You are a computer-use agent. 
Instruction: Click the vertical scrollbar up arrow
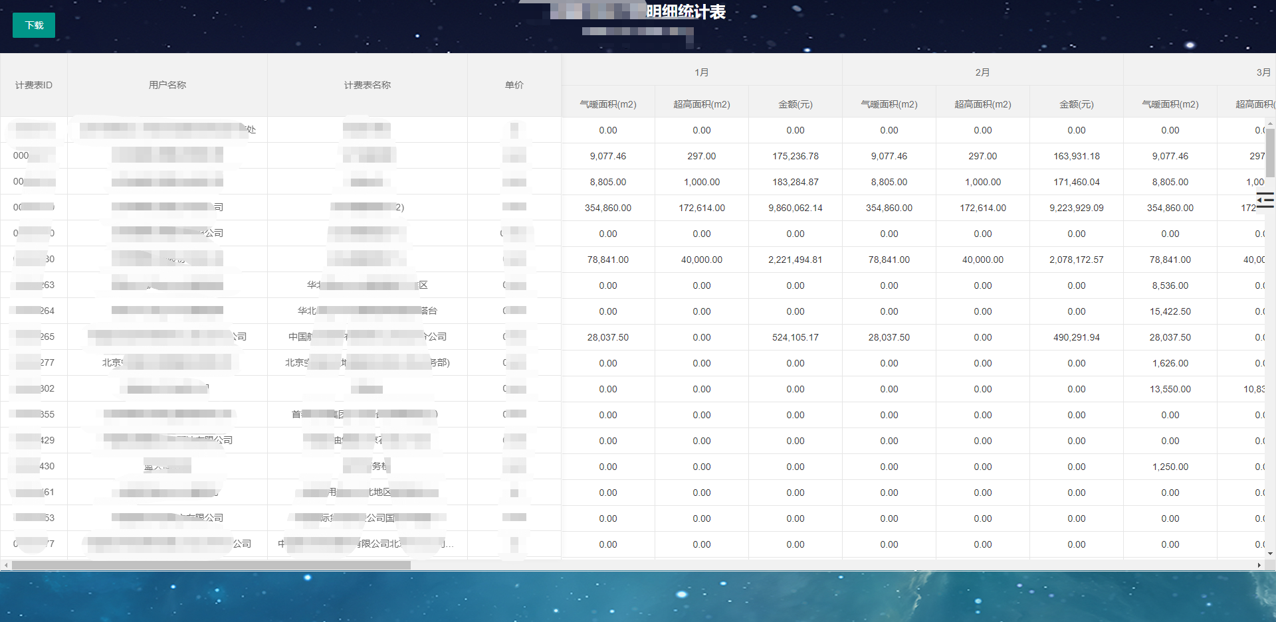coord(1271,123)
